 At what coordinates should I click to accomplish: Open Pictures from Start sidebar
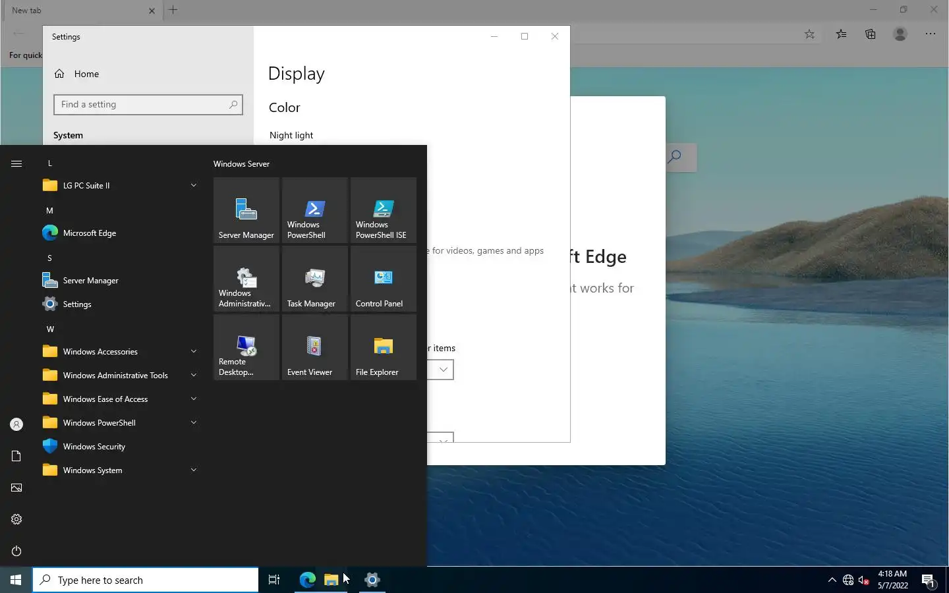[16, 488]
